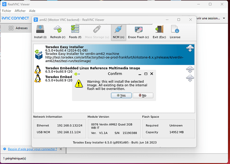Click penguin icon of Reference Multimedia Image
Image resolution: width=230 pixels, height=164 pixels.
pos(38,70)
